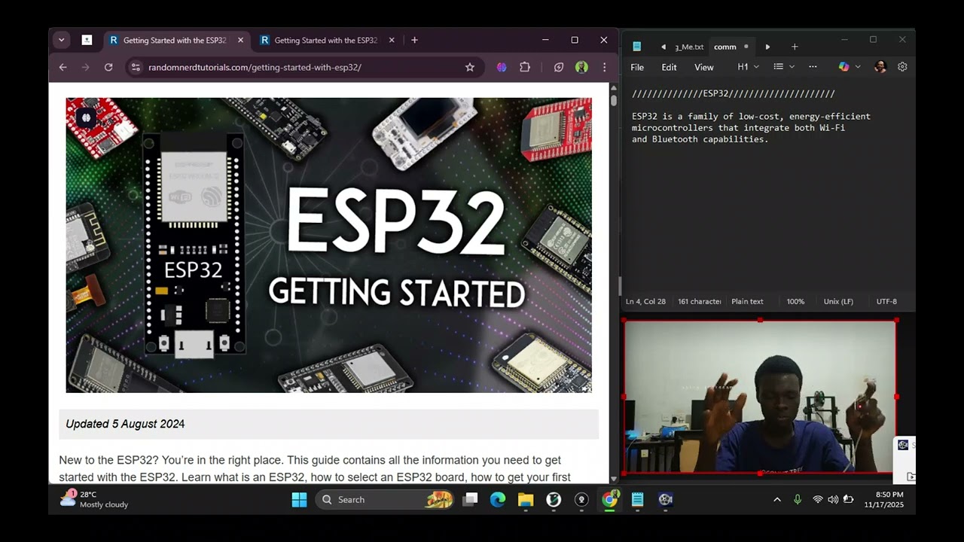964x542 pixels.
Task: Close the first Getting Started tab
Action: click(x=241, y=40)
